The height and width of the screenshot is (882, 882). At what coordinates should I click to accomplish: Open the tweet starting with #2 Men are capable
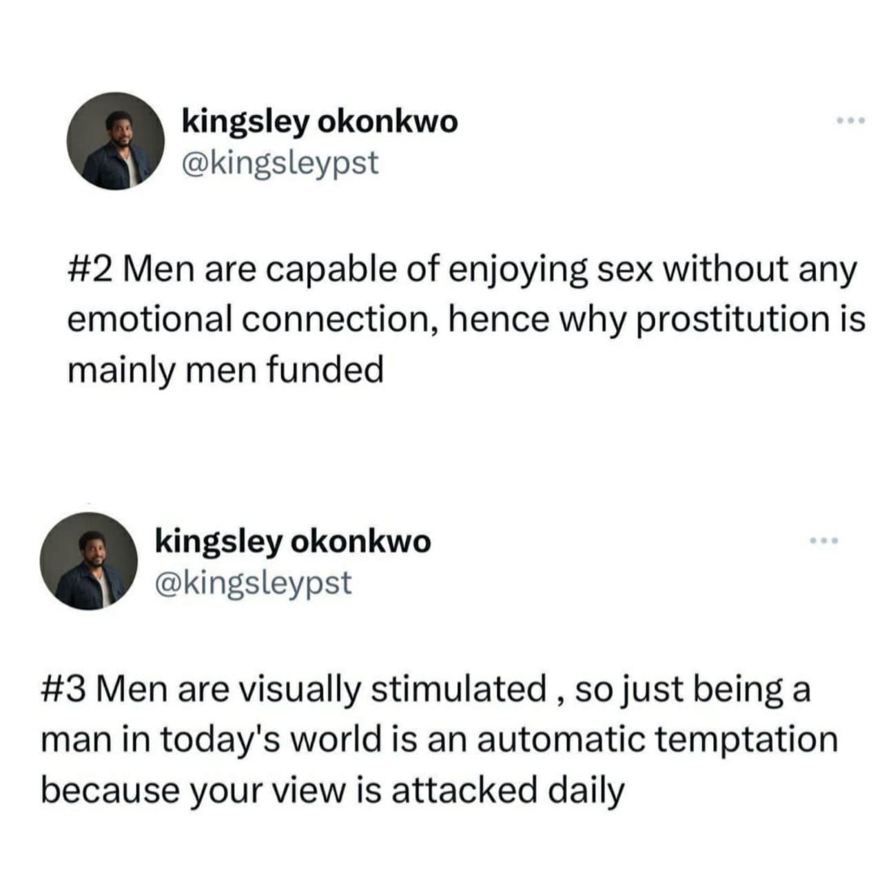(466, 320)
